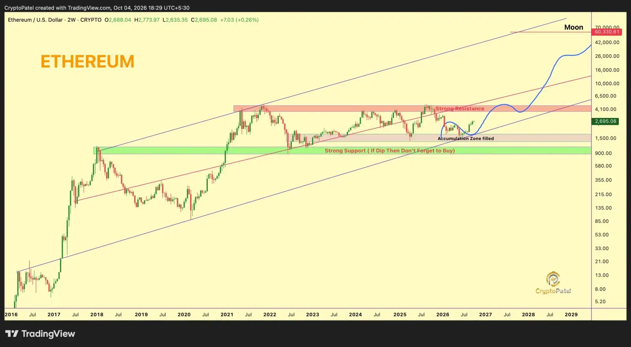Select the Strong Resistance zone label
The image size is (631, 347).
pyautogui.click(x=460, y=109)
